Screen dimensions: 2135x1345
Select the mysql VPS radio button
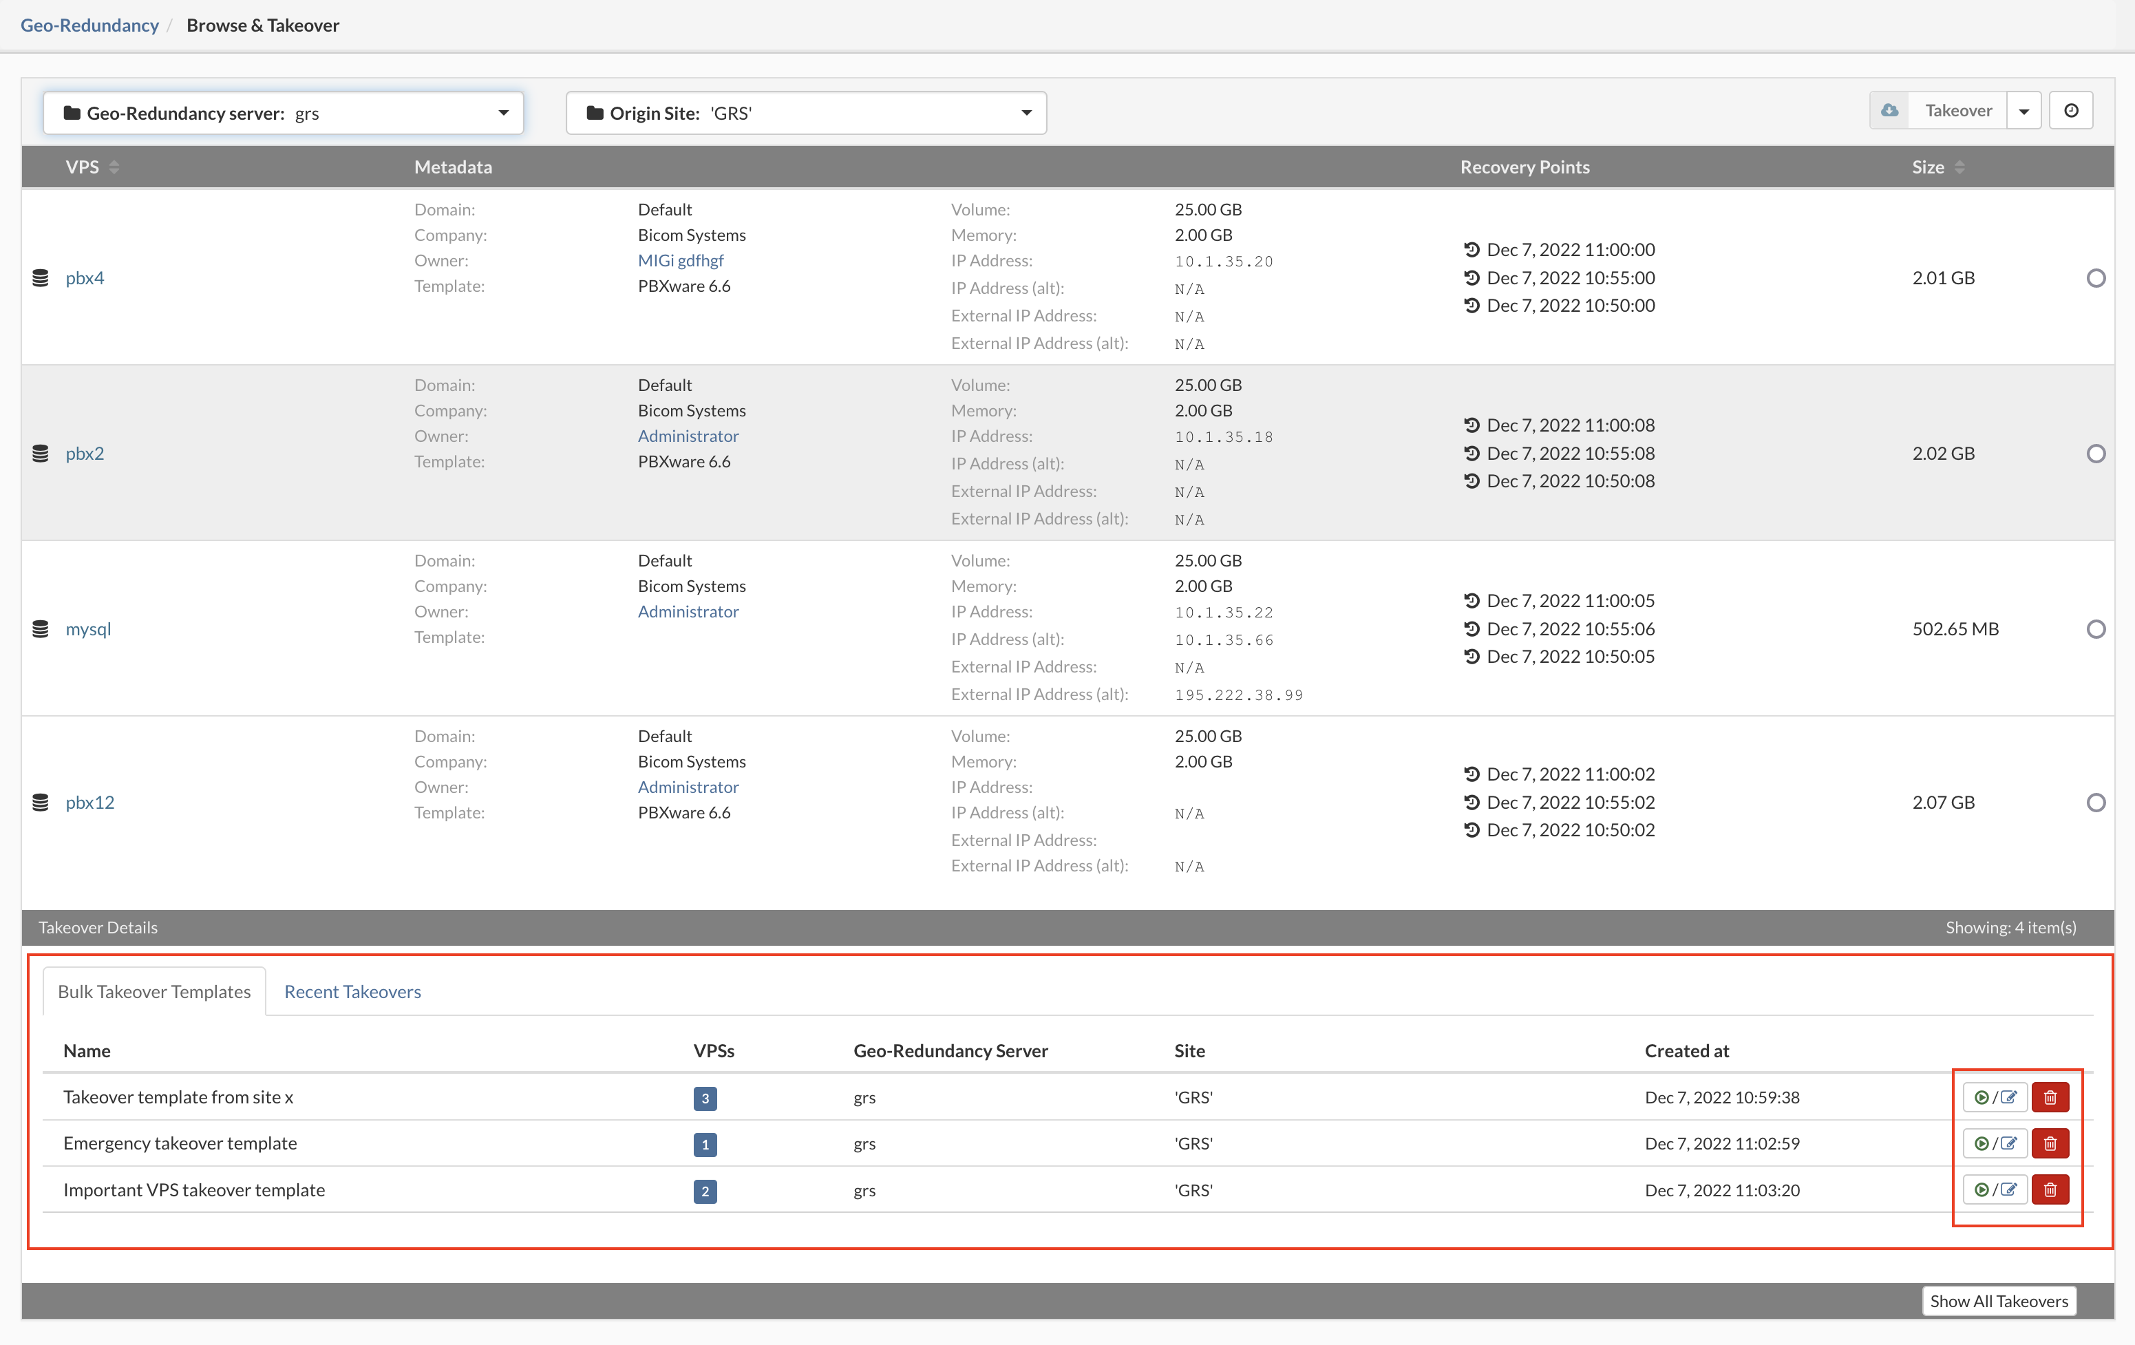click(2095, 630)
